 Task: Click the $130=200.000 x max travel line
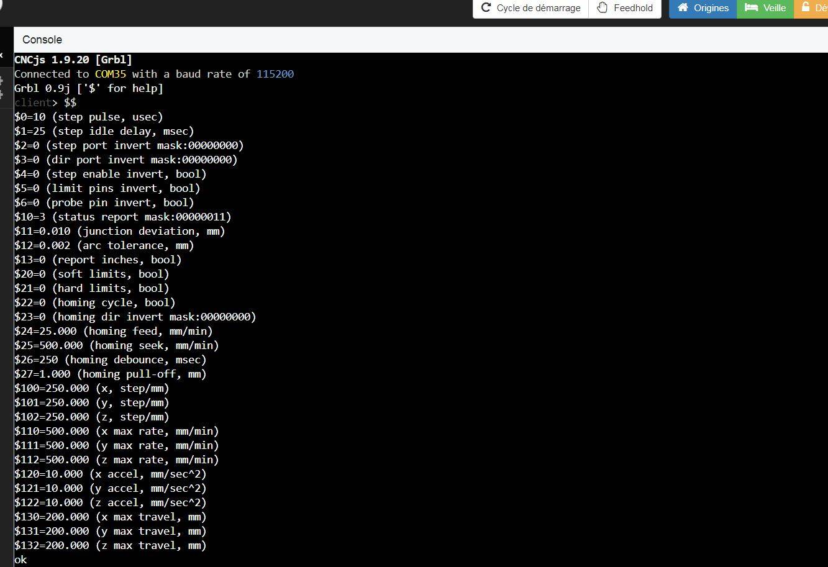click(111, 517)
